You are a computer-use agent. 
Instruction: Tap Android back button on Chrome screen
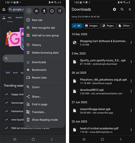[x=52, y=139]
